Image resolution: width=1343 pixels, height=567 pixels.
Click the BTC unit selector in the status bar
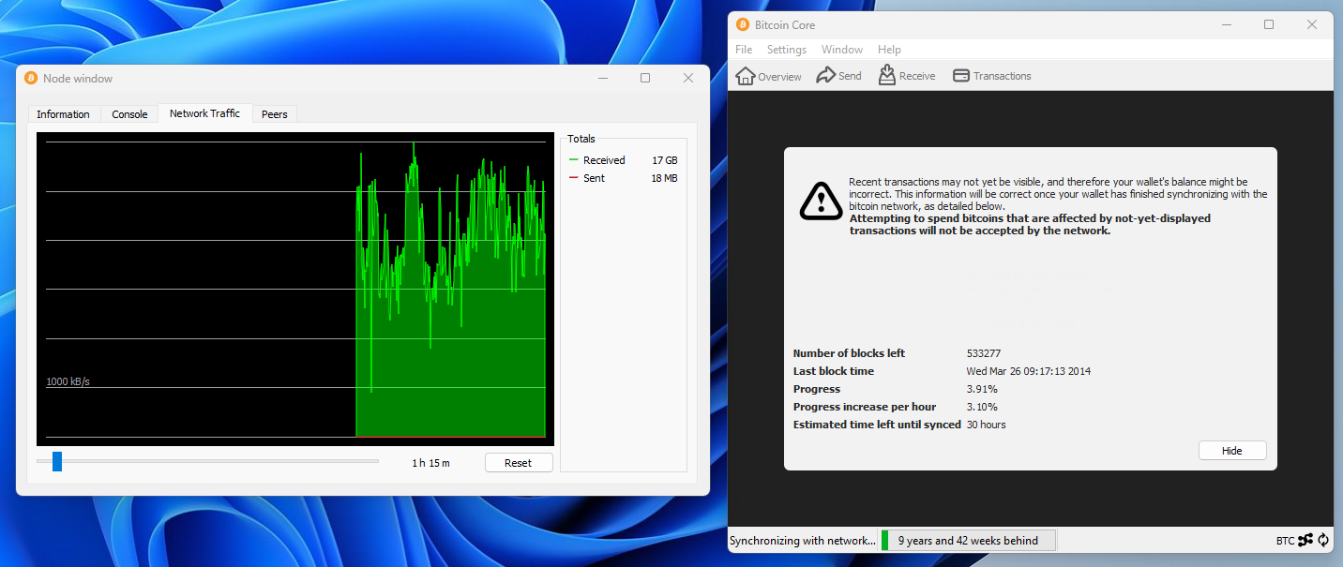tap(1285, 541)
